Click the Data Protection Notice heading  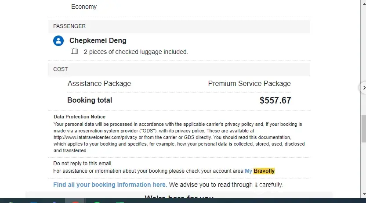coord(80,117)
